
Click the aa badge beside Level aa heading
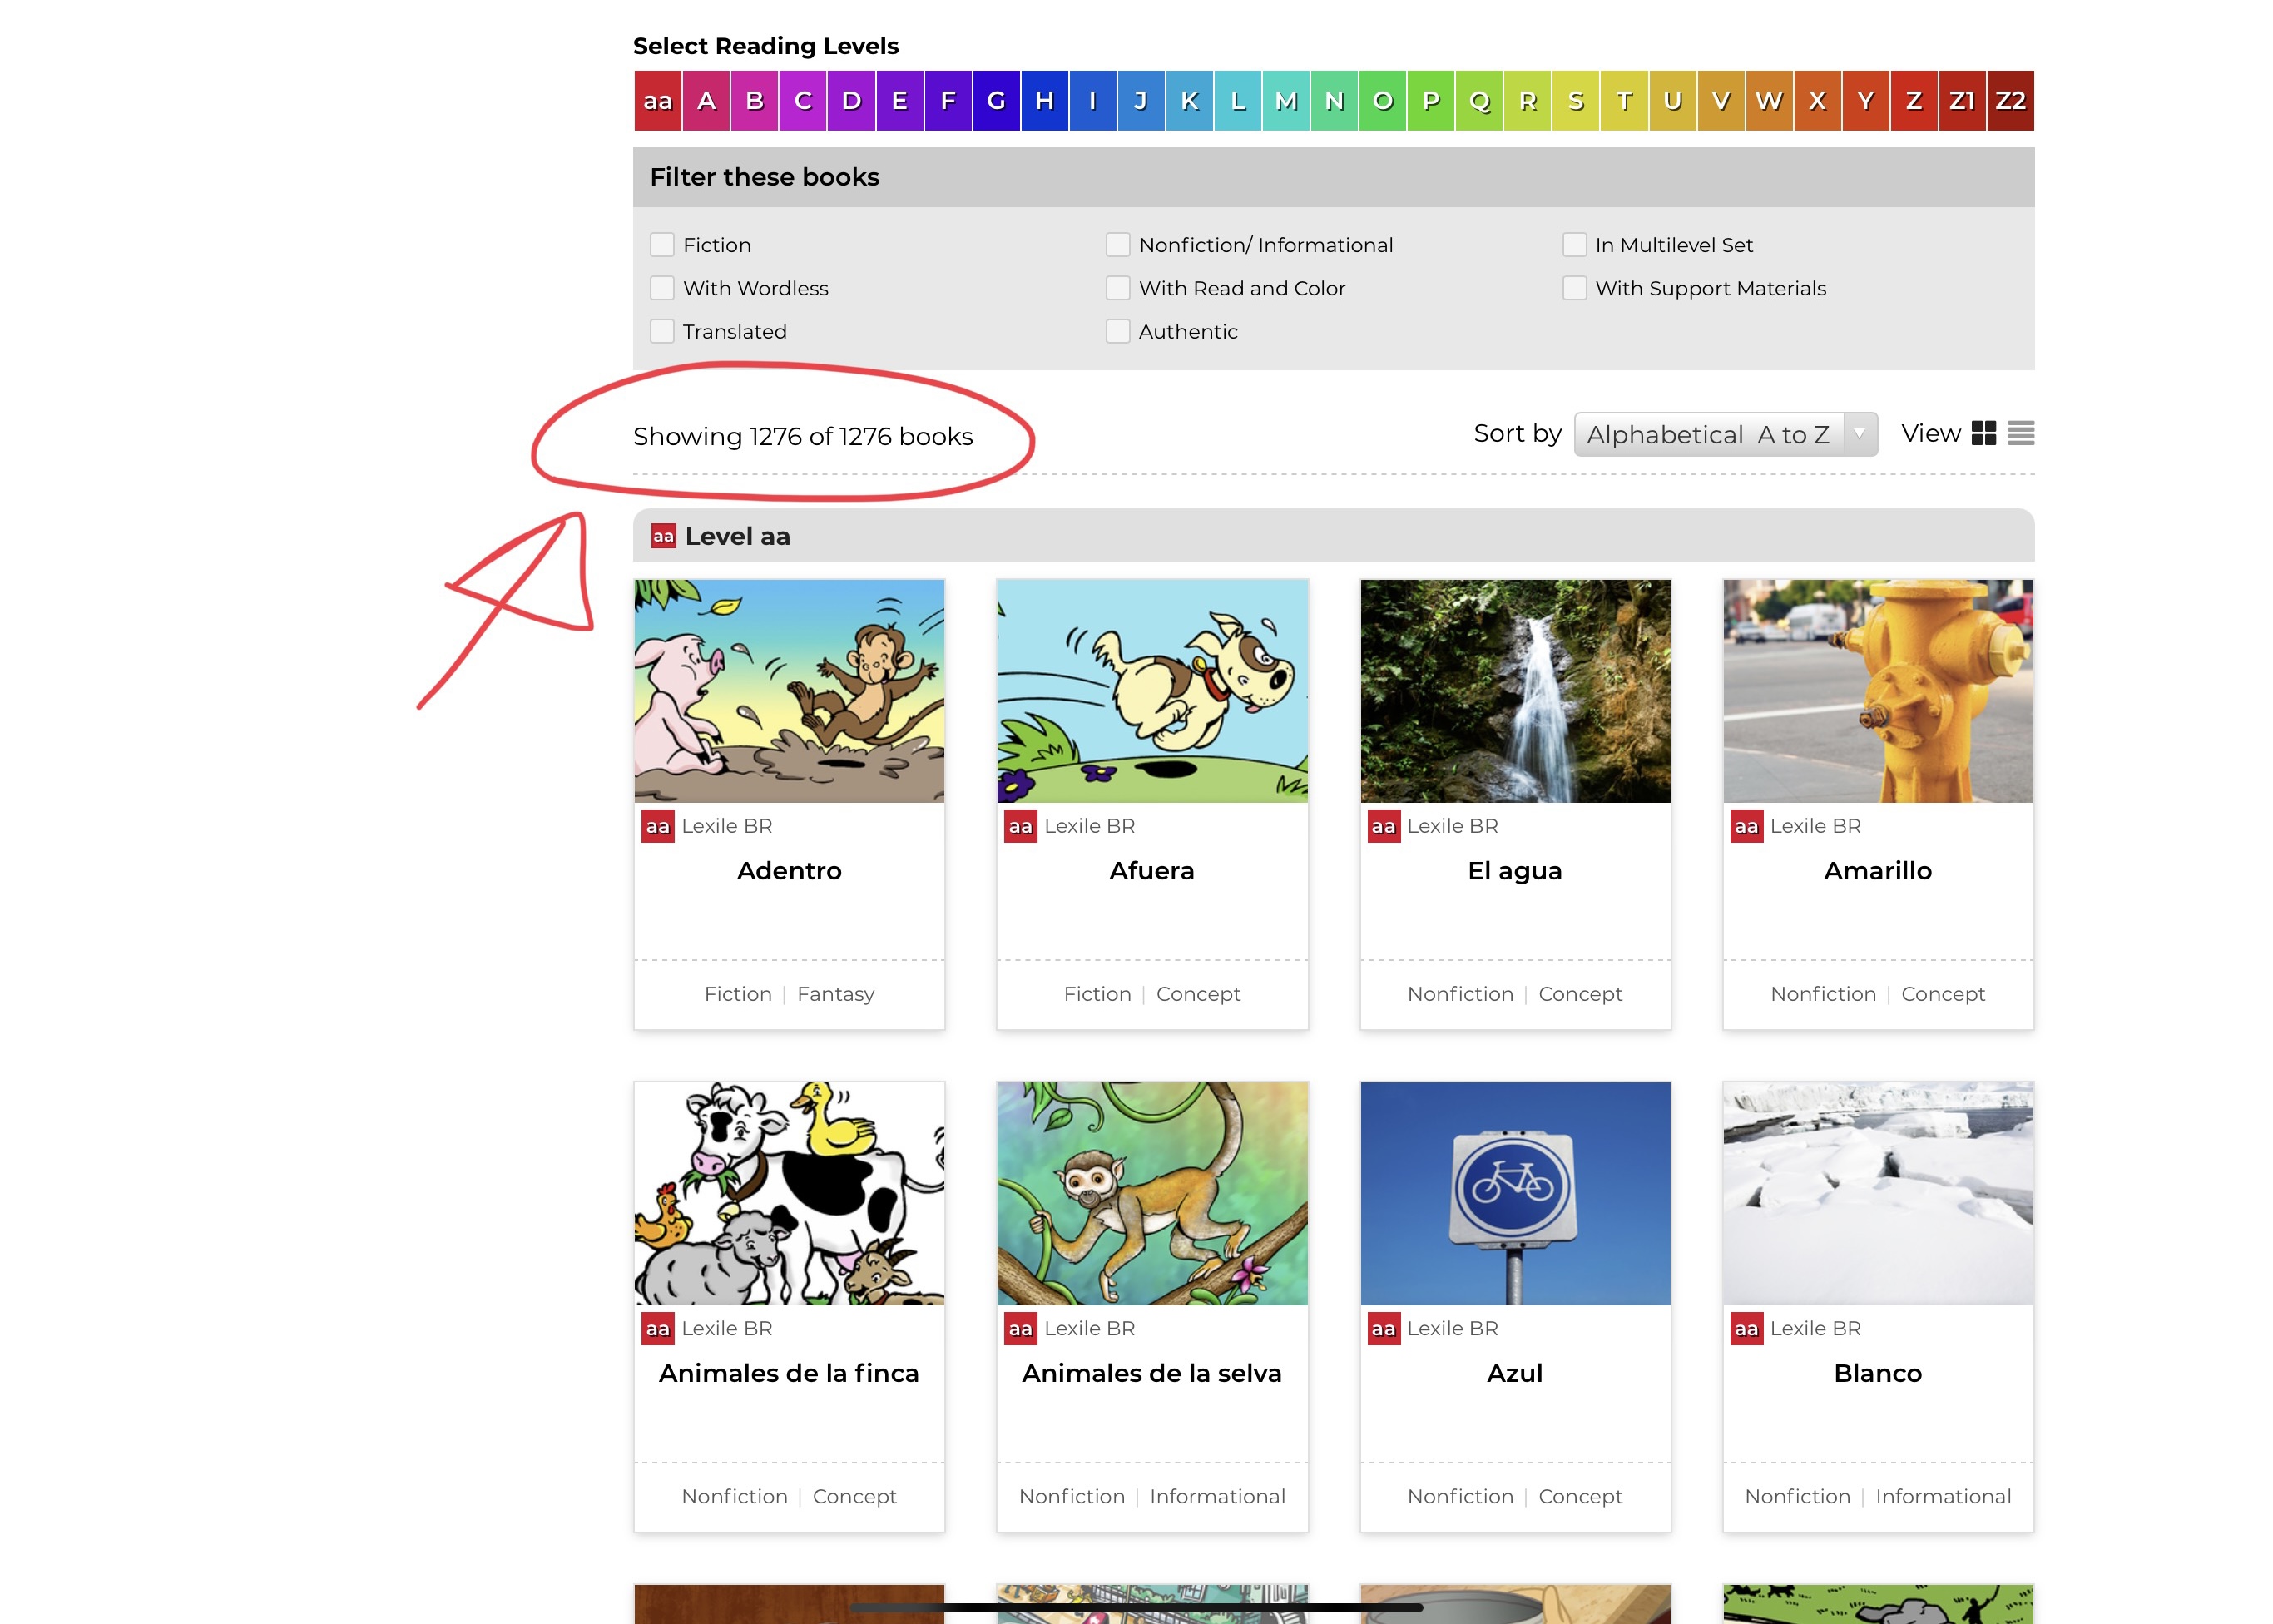point(663,536)
